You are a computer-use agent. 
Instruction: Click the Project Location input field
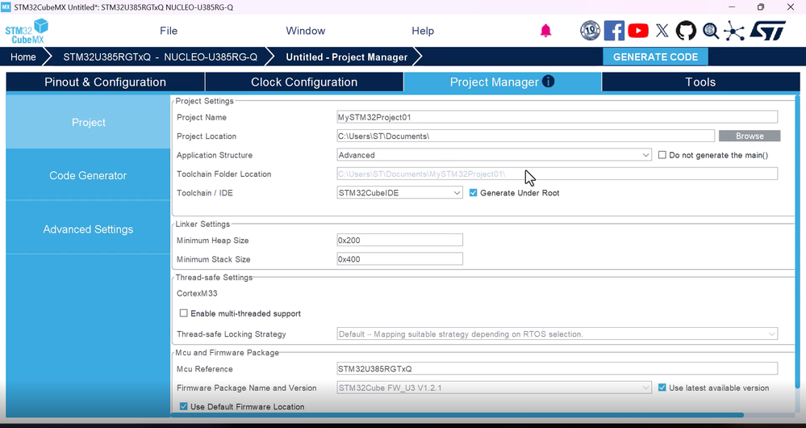tap(525, 136)
